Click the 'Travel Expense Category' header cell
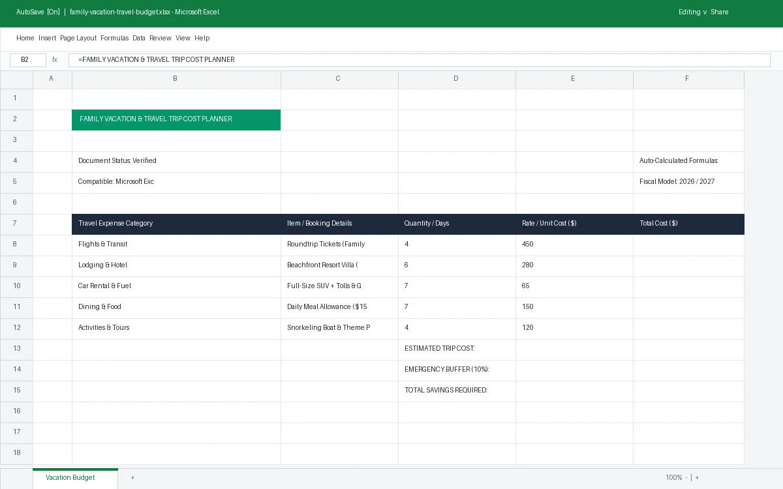783x489 pixels. [176, 224]
